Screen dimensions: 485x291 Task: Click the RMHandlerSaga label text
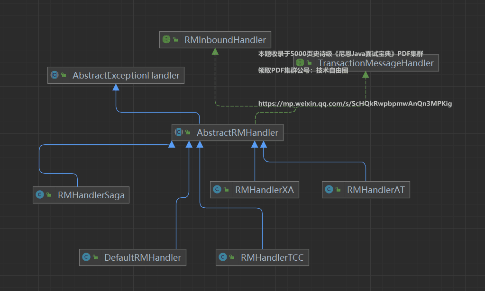click(91, 195)
